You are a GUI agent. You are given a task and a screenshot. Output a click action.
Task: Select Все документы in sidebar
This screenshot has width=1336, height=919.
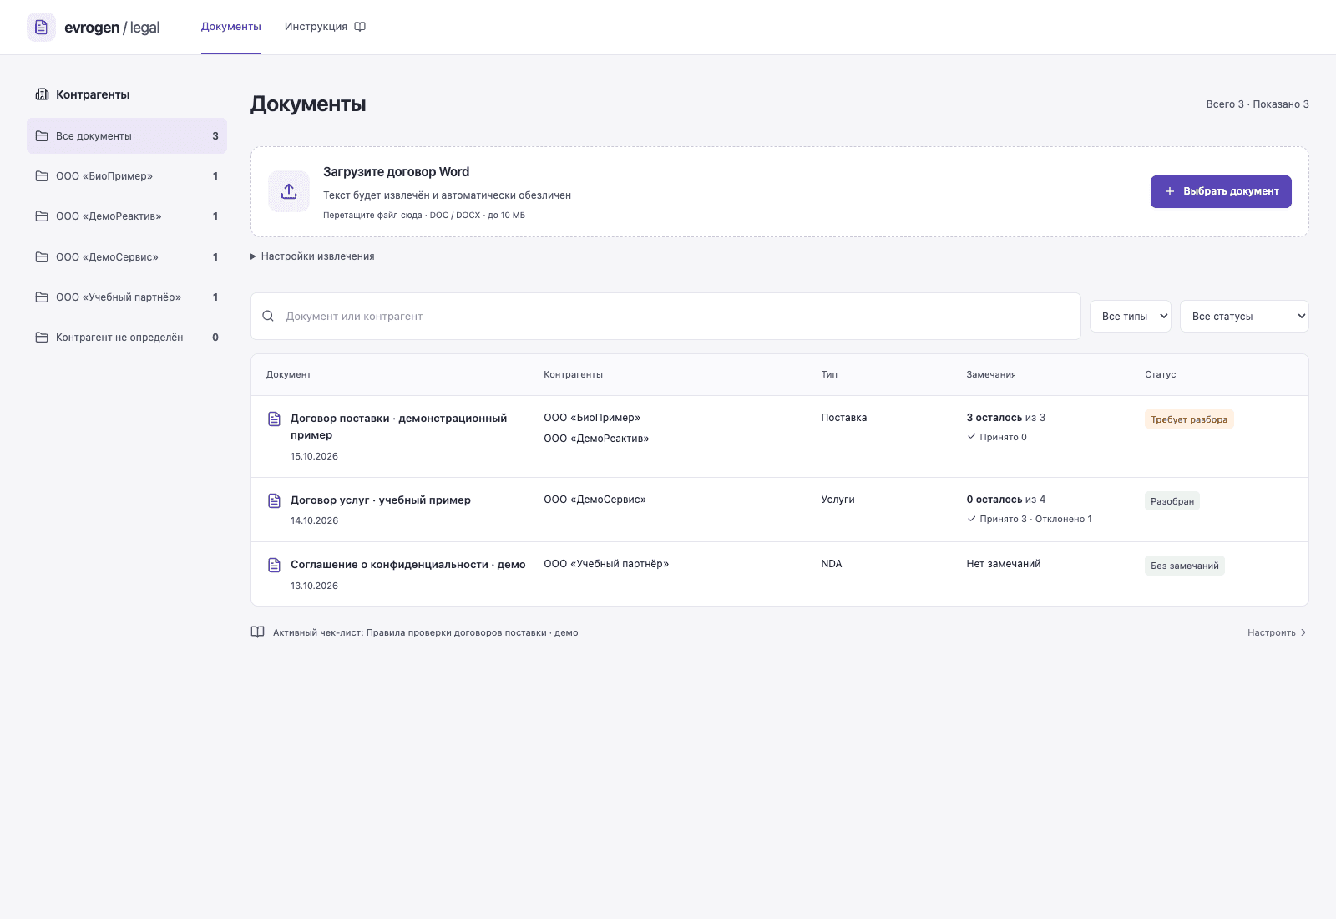click(127, 135)
